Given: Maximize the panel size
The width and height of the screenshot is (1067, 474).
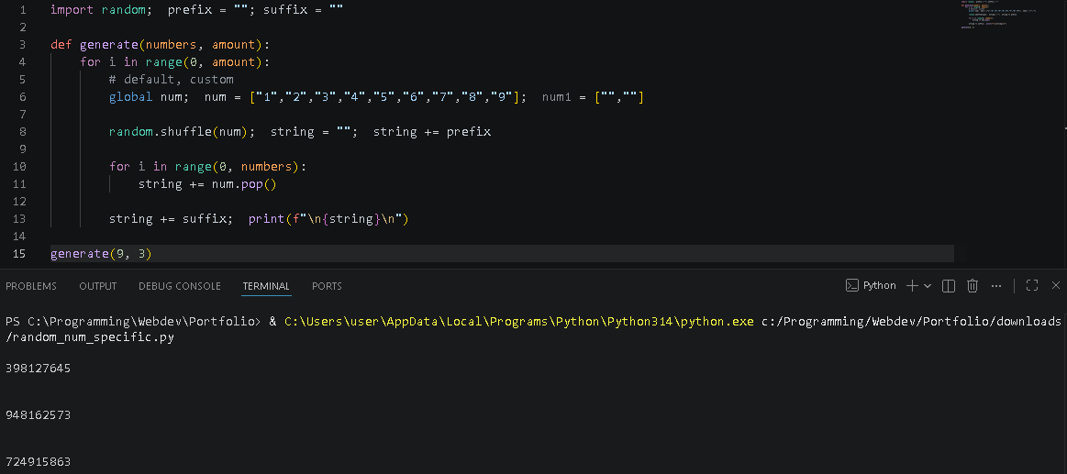Looking at the screenshot, I should pos(1031,286).
